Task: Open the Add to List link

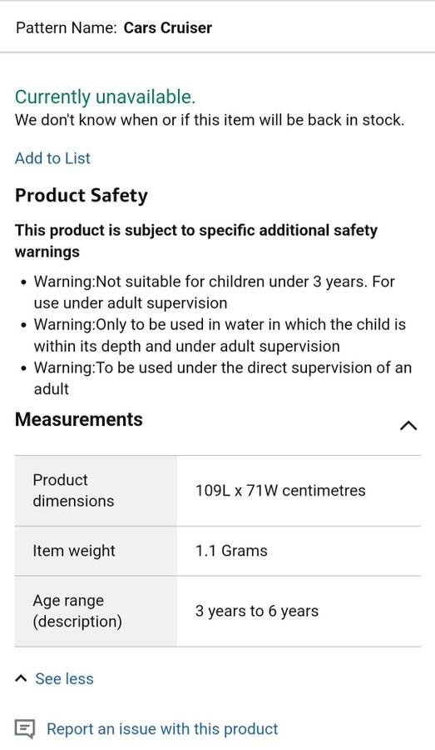Action: pyautogui.click(x=52, y=158)
